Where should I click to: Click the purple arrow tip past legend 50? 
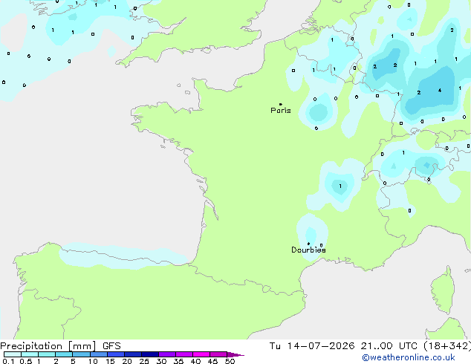tap(235, 354)
